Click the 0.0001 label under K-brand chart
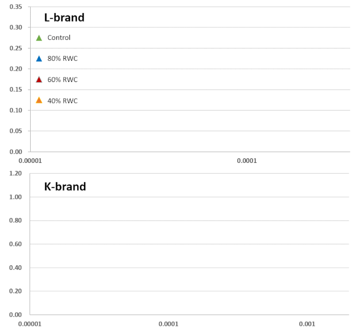 pos(168,324)
